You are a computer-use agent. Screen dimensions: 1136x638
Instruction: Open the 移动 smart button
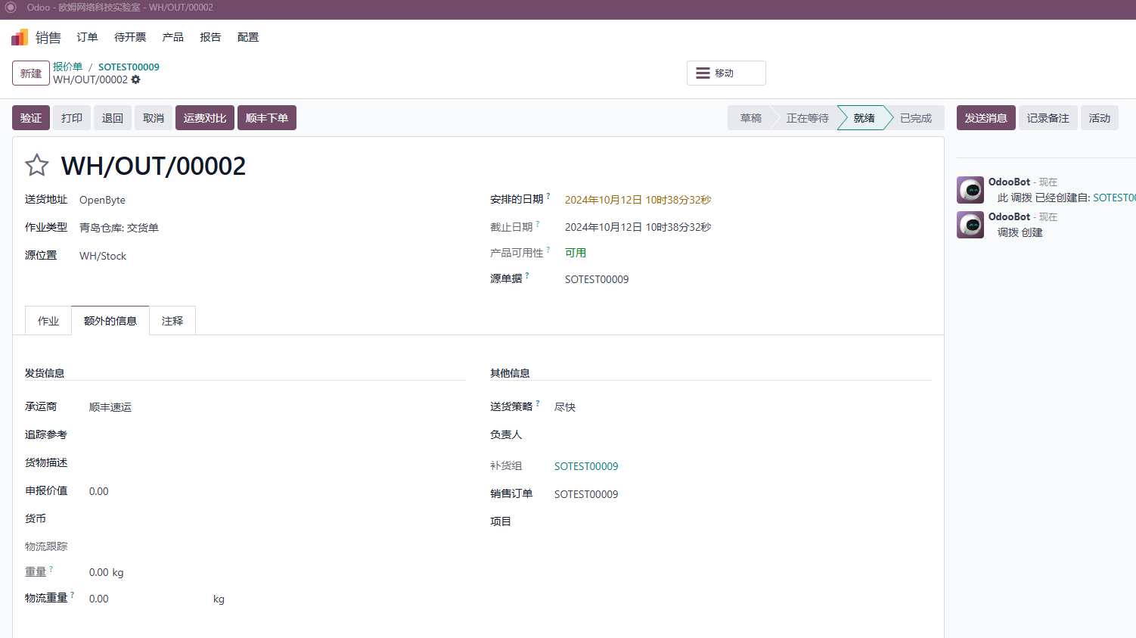(726, 73)
